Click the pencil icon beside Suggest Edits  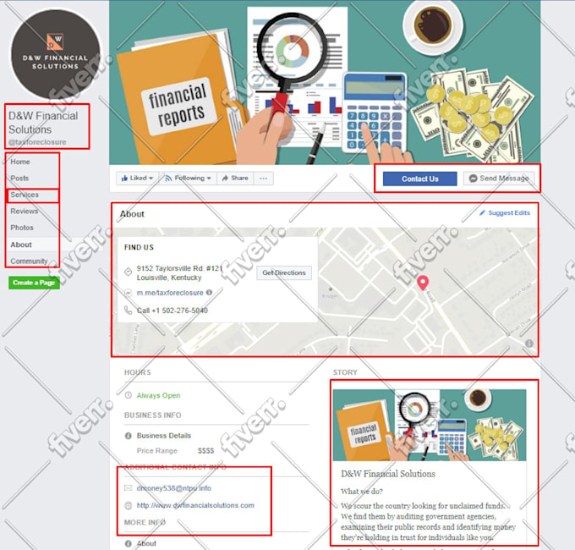(483, 213)
